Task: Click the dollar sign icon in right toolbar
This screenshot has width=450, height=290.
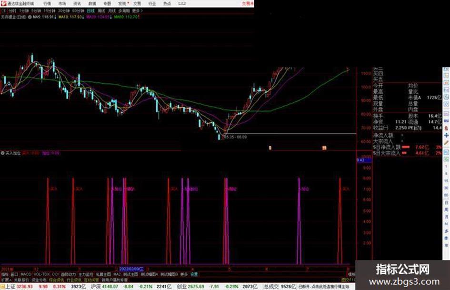Action: pos(447,128)
